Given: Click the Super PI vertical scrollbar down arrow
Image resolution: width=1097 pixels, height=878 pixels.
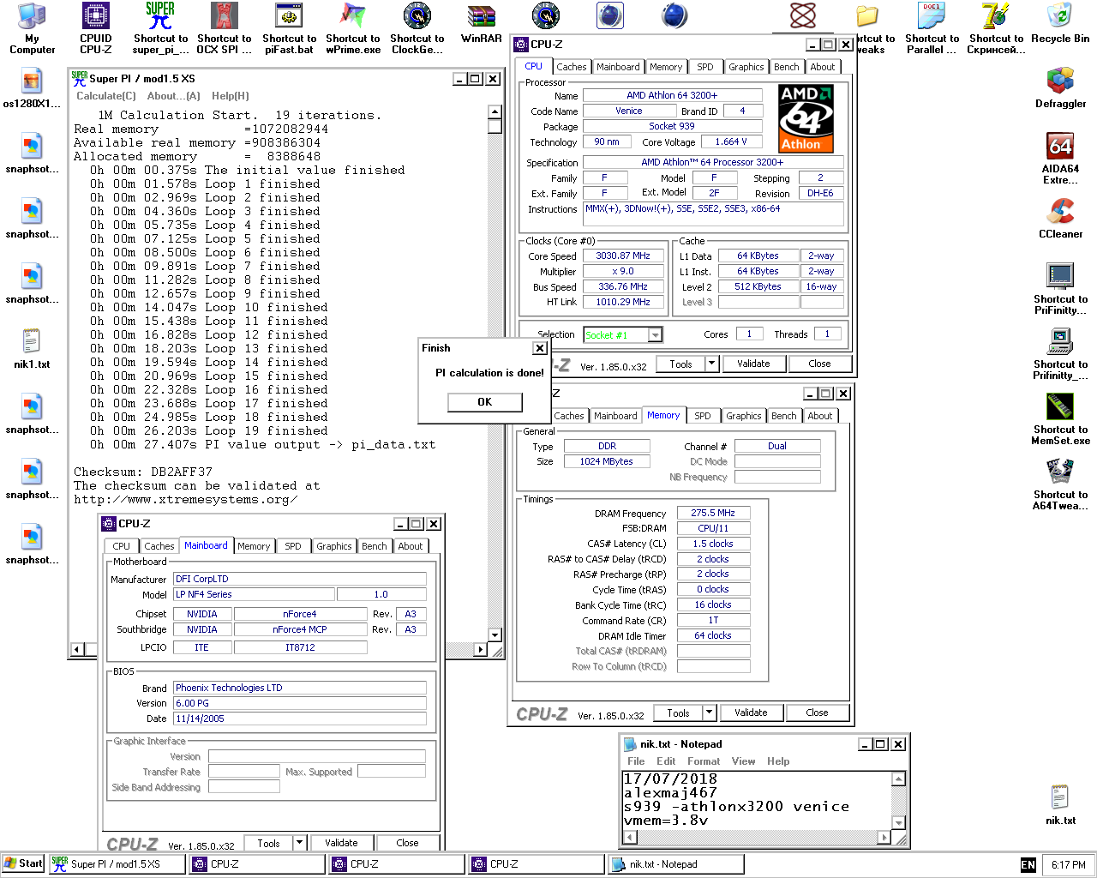Looking at the screenshot, I should pyautogui.click(x=495, y=635).
